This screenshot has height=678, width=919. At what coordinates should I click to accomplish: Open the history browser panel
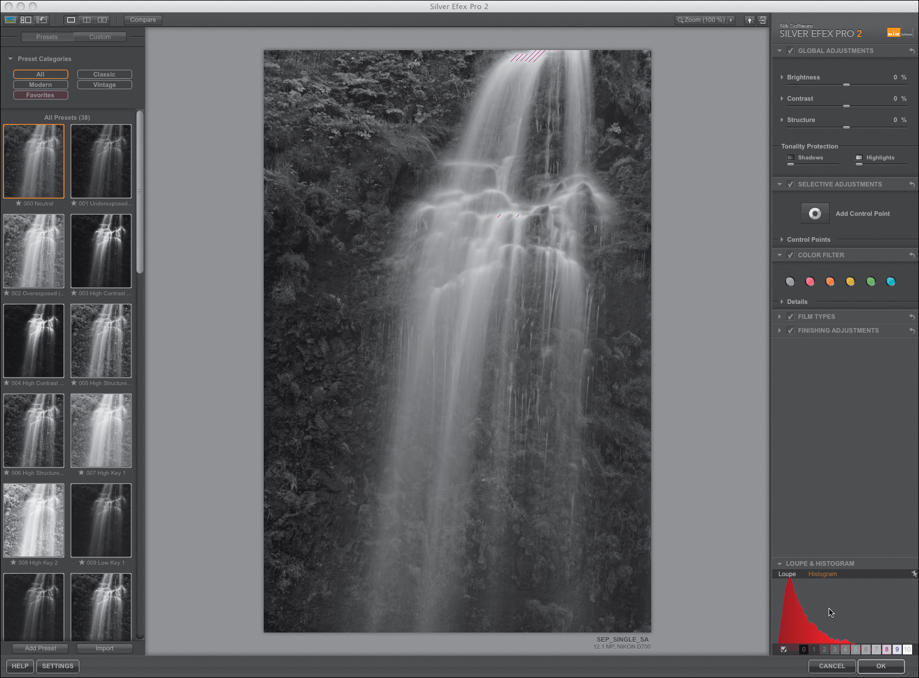41,20
